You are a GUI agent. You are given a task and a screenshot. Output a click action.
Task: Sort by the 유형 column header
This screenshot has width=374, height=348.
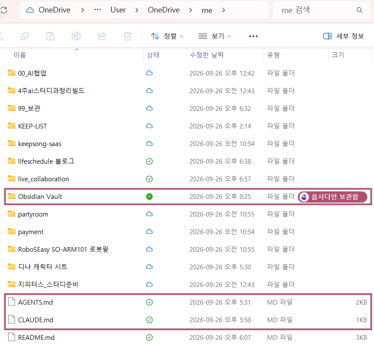pos(273,55)
